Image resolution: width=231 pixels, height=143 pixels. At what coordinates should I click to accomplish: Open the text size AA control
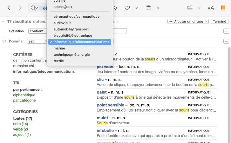click(x=211, y=8)
